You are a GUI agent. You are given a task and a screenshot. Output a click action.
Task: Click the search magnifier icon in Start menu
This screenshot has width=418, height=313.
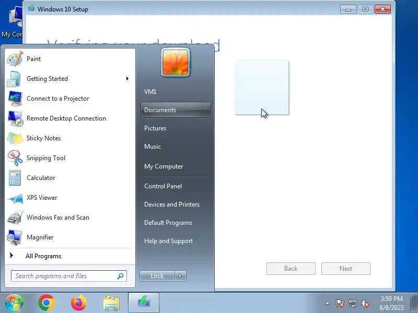click(121, 276)
